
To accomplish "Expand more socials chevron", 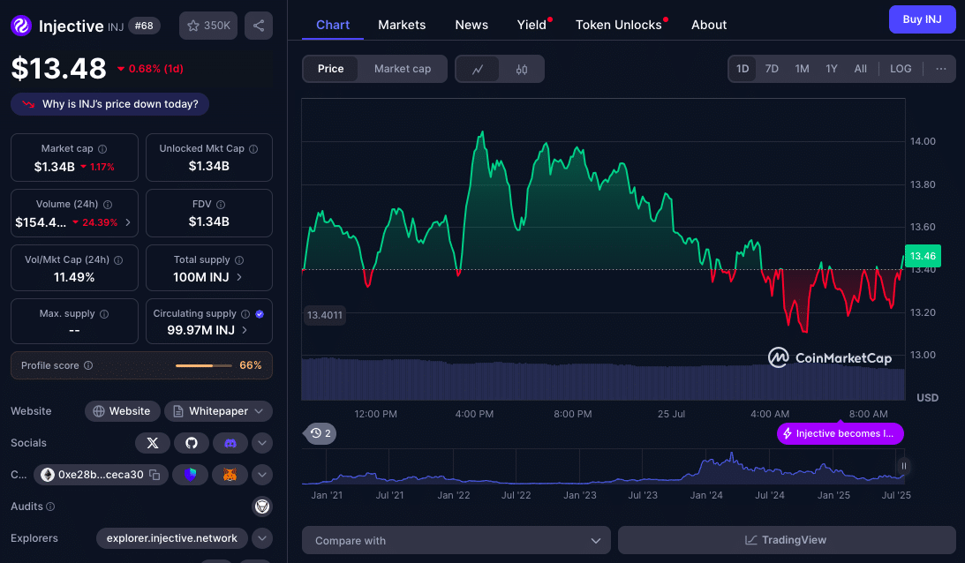I will point(262,443).
